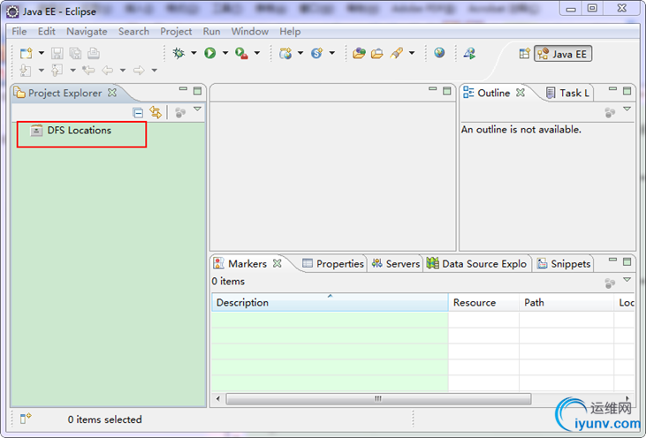This screenshot has width=646, height=438.
Task: Click the Markers horizontal scrollbar thumb
Action: coord(378,398)
